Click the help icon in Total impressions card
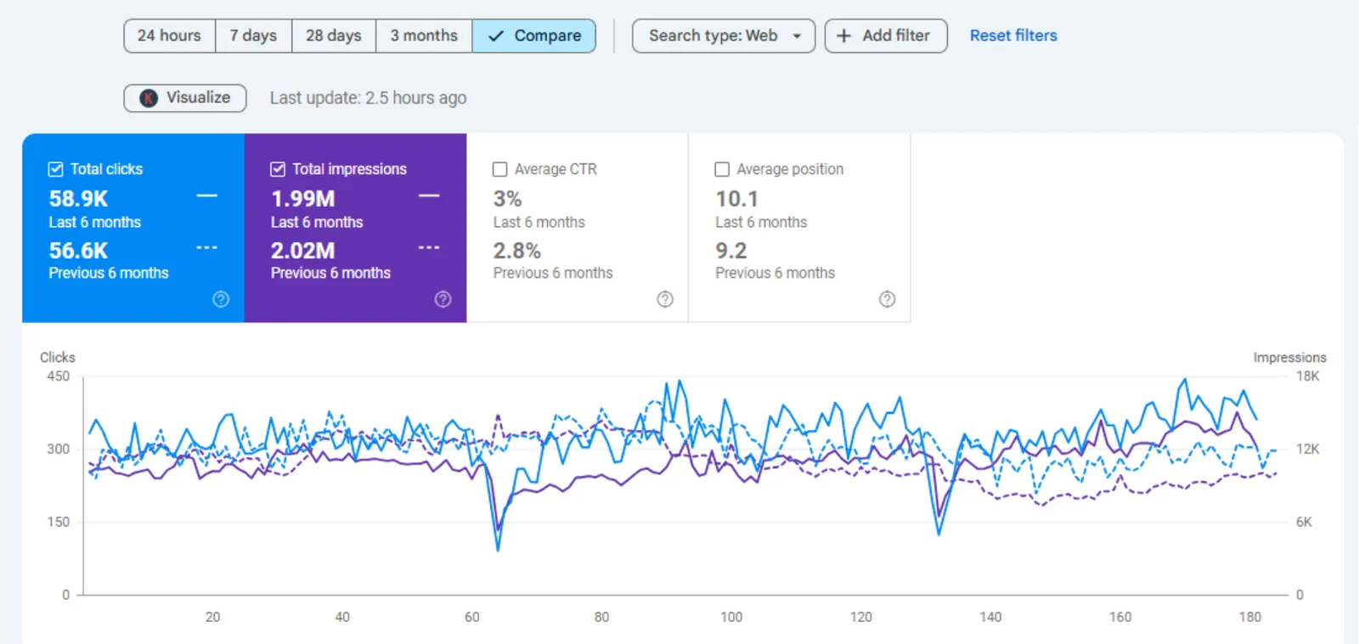The image size is (1359, 644). pyautogui.click(x=443, y=299)
